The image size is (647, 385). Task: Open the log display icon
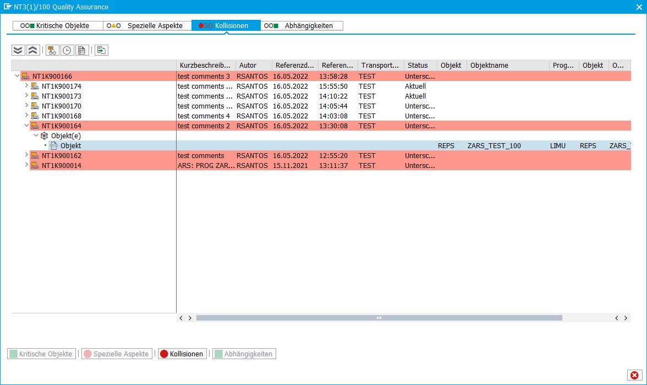[81, 50]
